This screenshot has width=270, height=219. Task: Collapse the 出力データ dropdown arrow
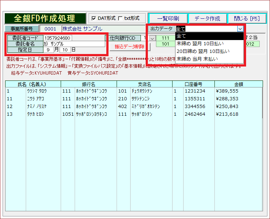coord(240,29)
